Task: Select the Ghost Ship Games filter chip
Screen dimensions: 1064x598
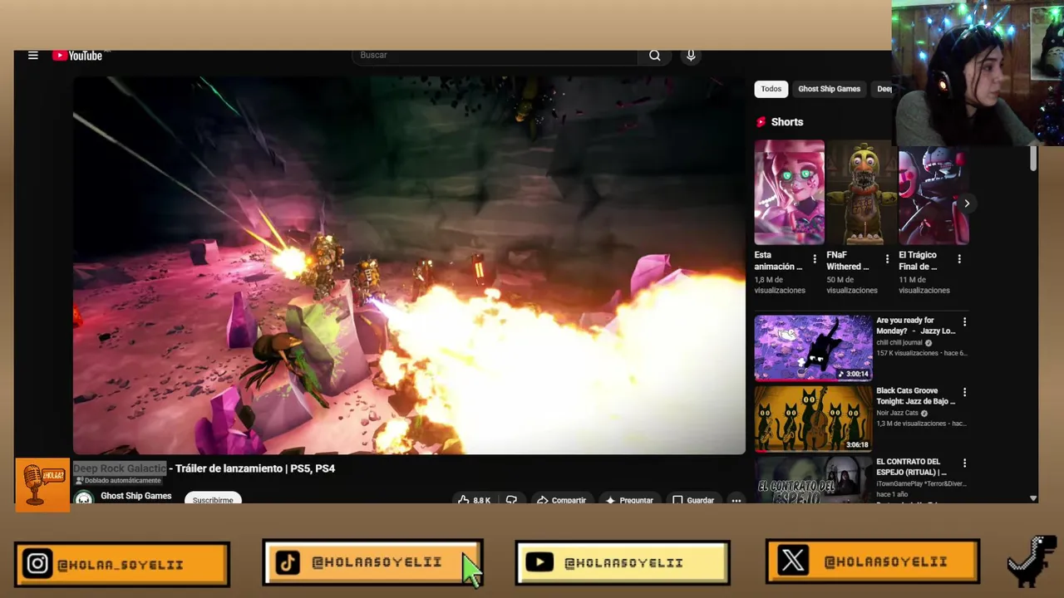Action: click(829, 89)
